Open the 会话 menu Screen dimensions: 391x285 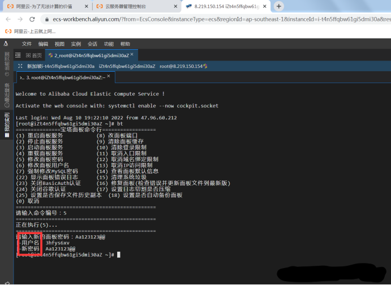coord(92,44)
